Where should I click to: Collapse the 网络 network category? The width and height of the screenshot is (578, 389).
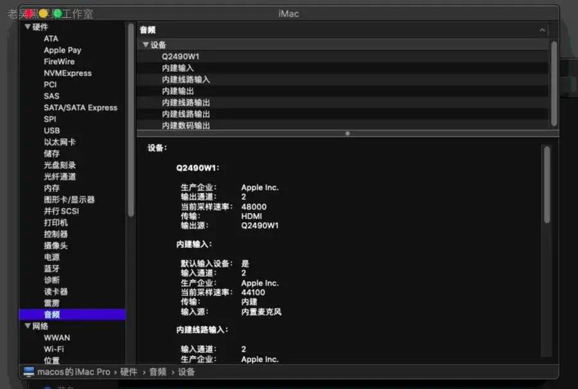(x=28, y=325)
